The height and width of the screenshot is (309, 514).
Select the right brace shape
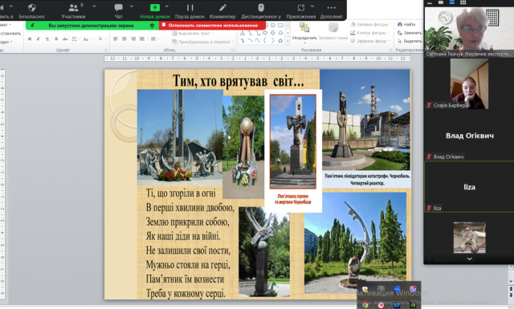click(x=273, y=41)
